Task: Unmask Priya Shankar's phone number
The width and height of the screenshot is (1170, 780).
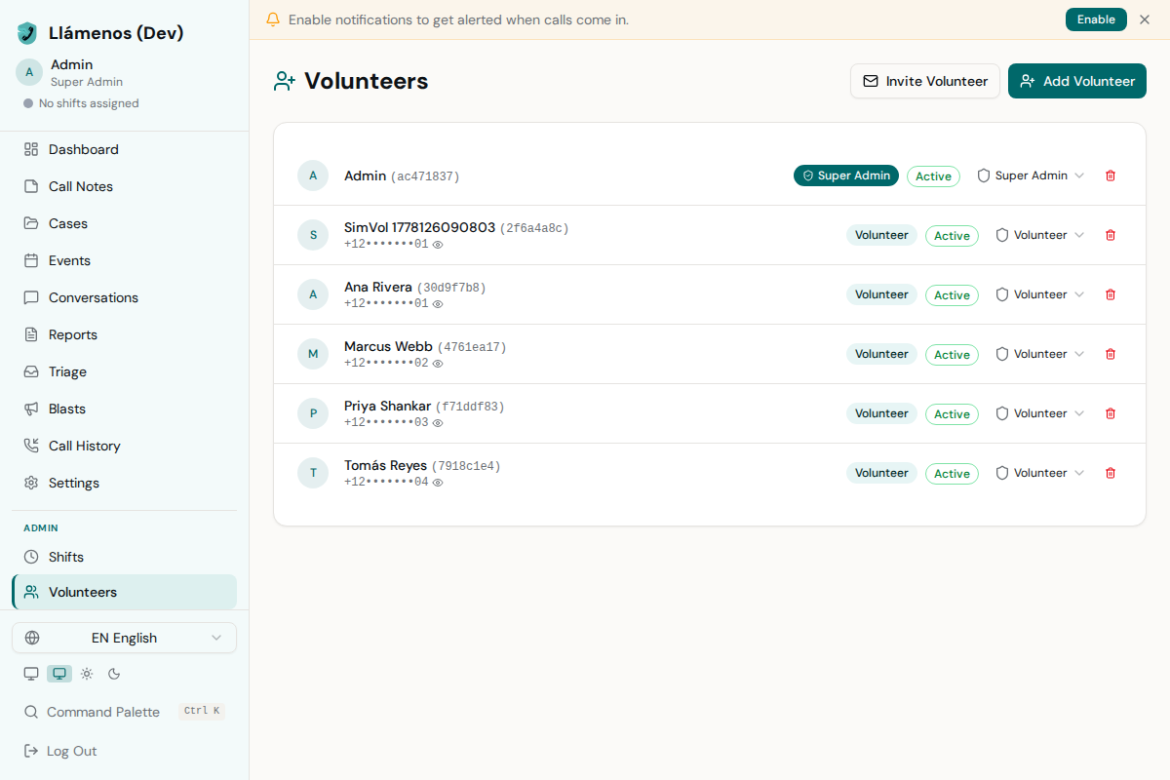Action: 438,423
